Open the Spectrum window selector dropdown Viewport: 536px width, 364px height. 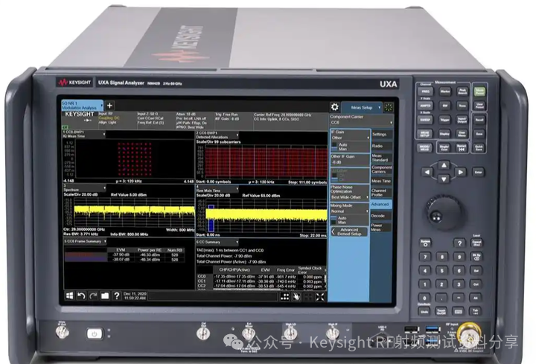(x=84, y=188)
